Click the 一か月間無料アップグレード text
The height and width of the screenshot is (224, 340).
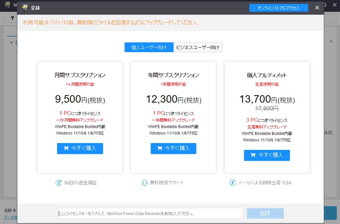click(80, 120)
